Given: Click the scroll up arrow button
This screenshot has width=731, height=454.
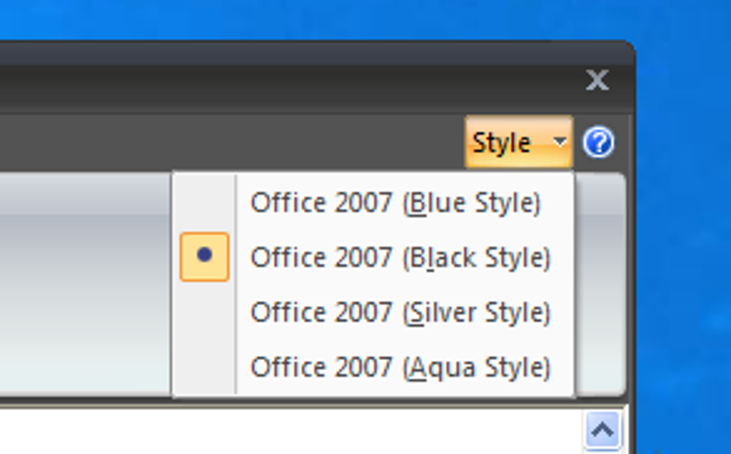Looking at the screenshot, I should (603, 430).
